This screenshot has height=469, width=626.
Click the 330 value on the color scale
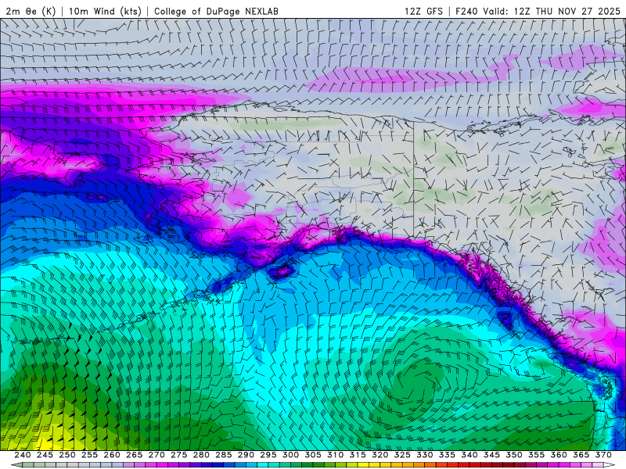425,455
